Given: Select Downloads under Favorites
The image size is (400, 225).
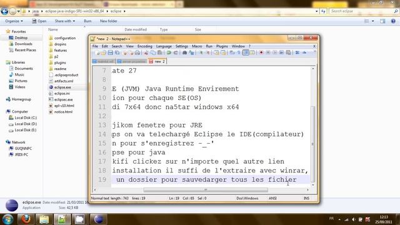Looking at the screenshot, I should [23, 44].
